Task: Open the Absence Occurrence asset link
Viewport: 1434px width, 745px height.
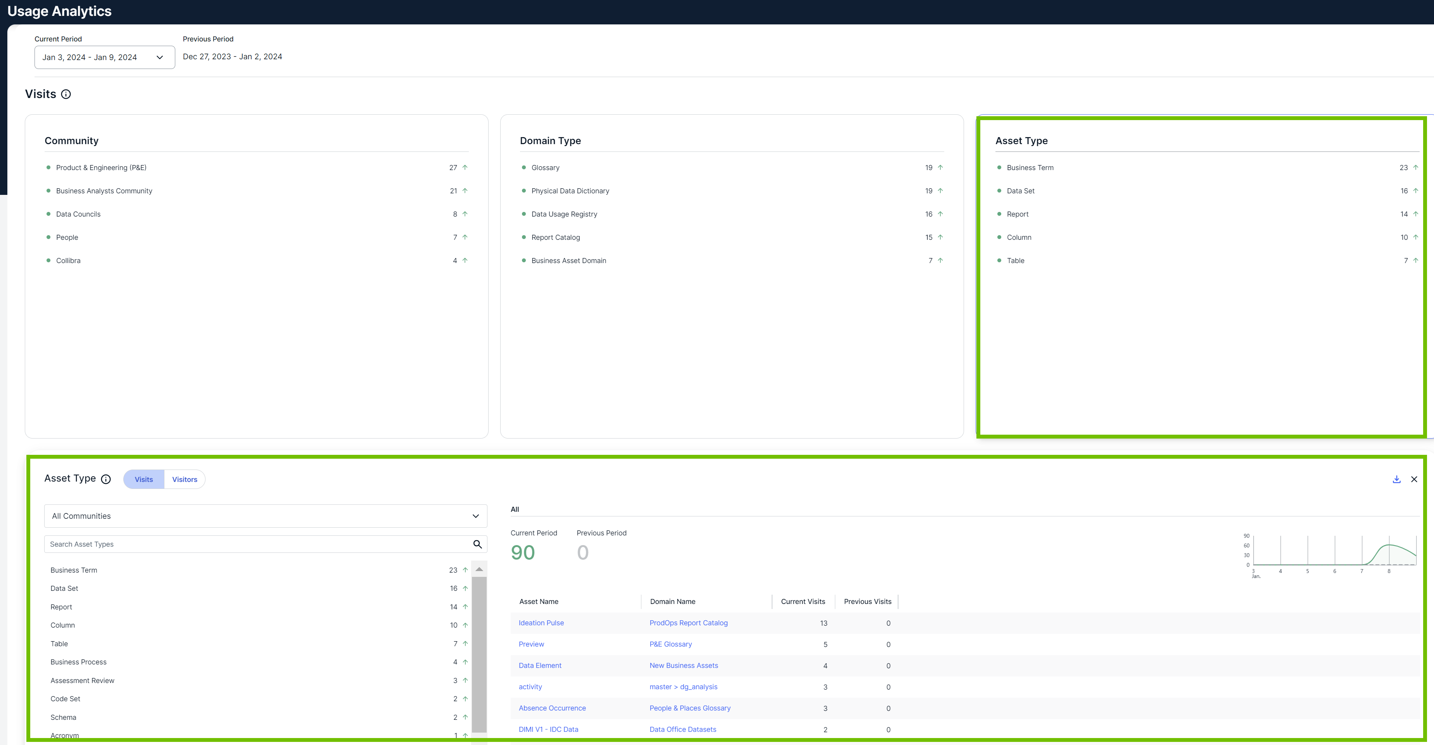Action: coord(552,708)
